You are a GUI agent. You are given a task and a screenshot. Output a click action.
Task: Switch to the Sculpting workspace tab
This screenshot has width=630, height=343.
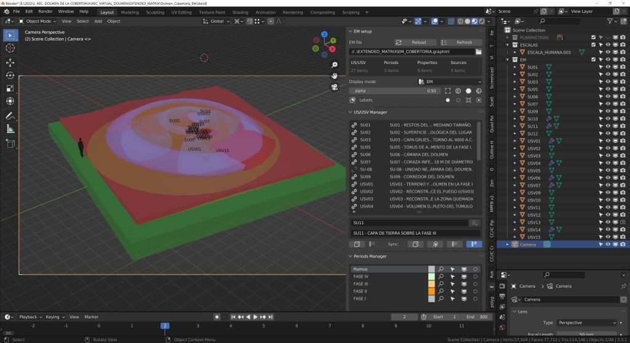pyautogui.click(x=155, y=12)
